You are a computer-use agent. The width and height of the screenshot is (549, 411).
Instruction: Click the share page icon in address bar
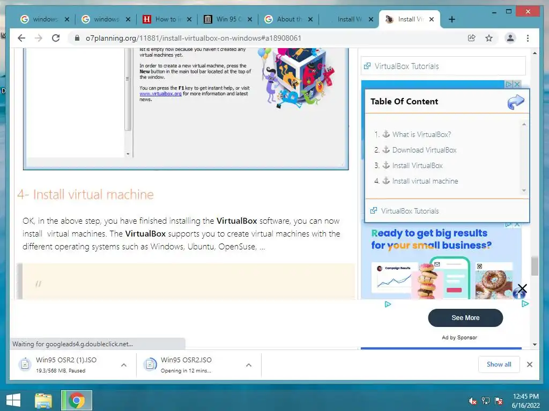tap(472, 38)
